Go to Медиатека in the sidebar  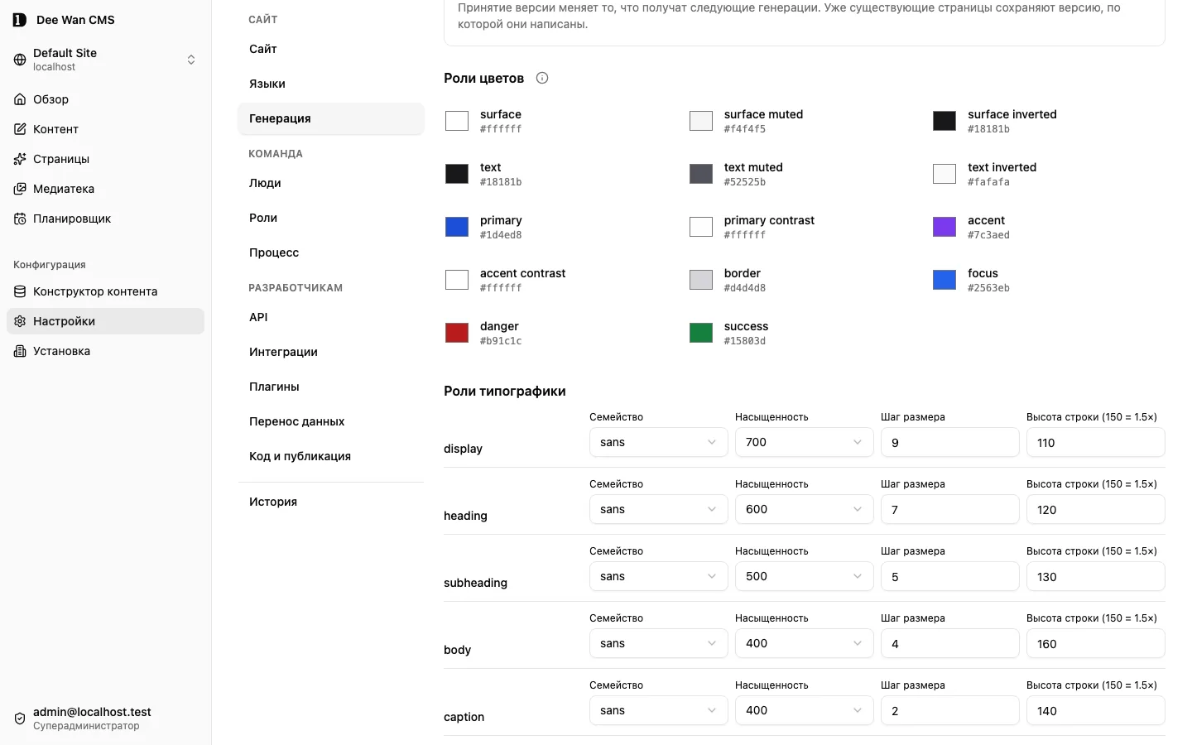pos(105,189)
